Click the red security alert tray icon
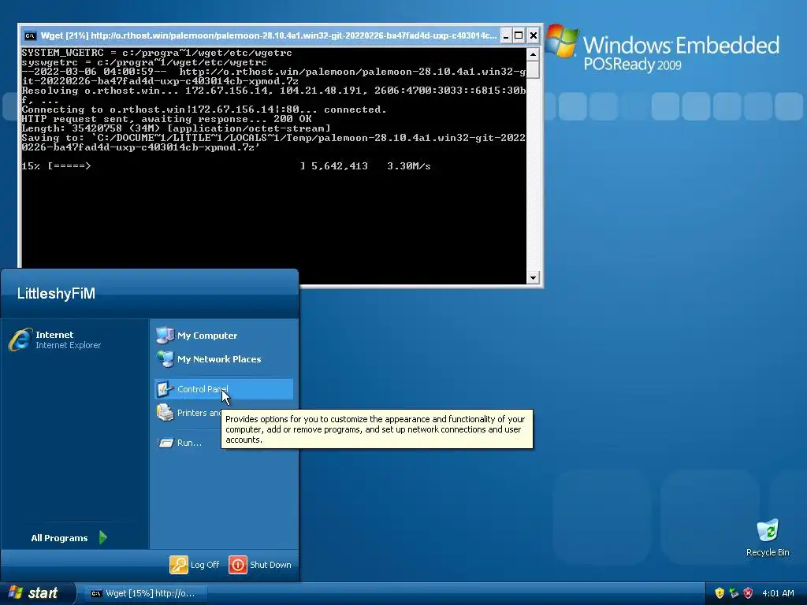The image size is (807, 605). click(x=749, y=593)
